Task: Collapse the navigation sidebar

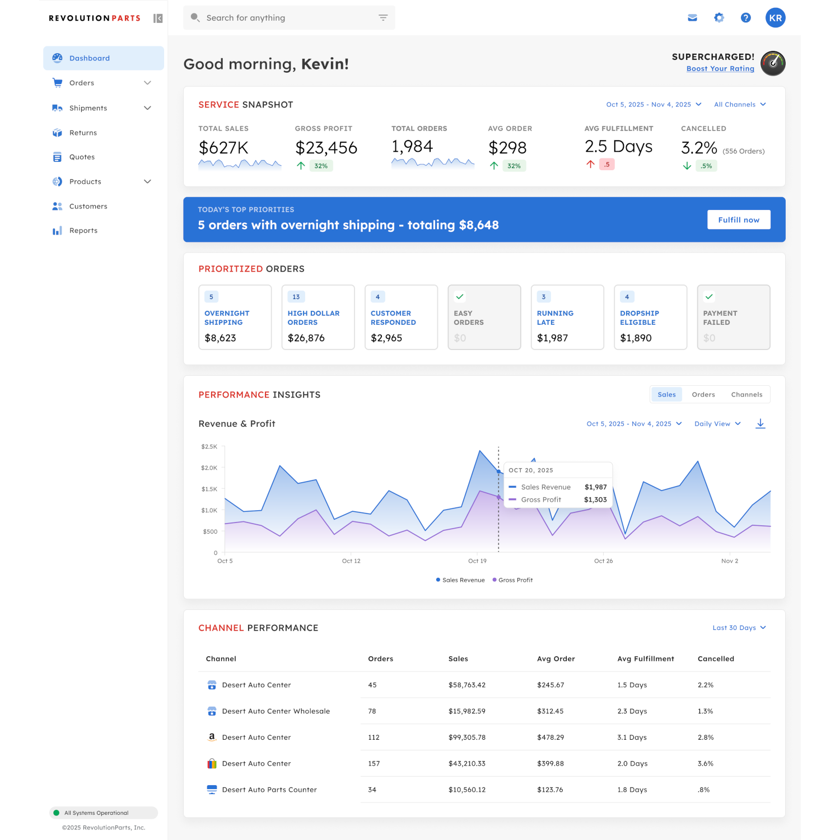Action: coord(157,17)
